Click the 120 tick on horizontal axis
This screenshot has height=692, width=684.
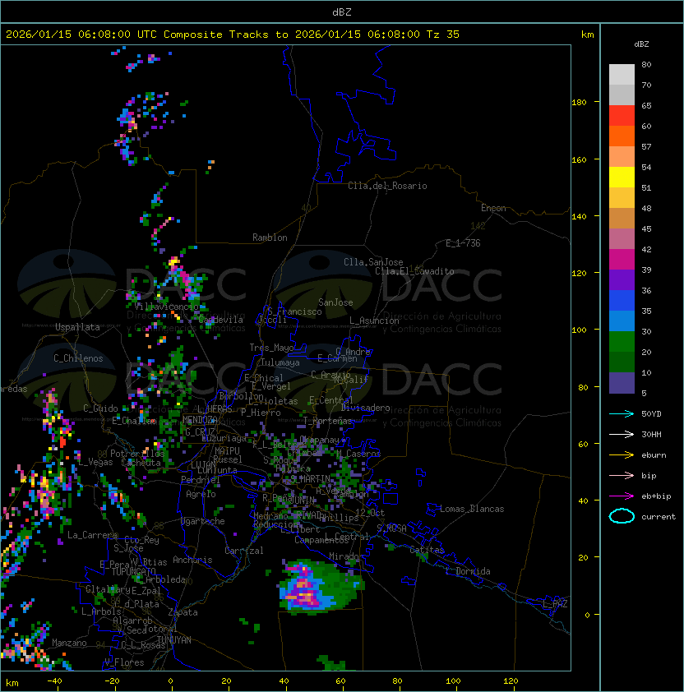coord(511,681)
